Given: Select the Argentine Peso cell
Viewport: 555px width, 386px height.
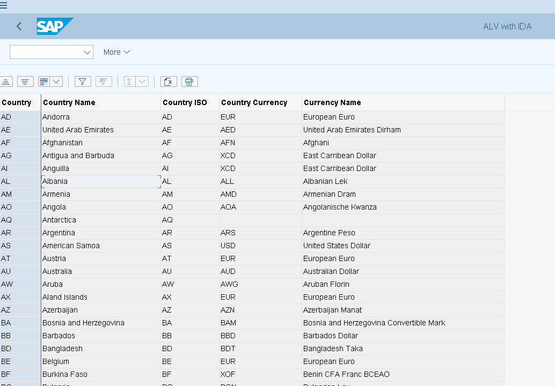Looking at the screenshot, I should pyautogui.click(x=404, y=233).
